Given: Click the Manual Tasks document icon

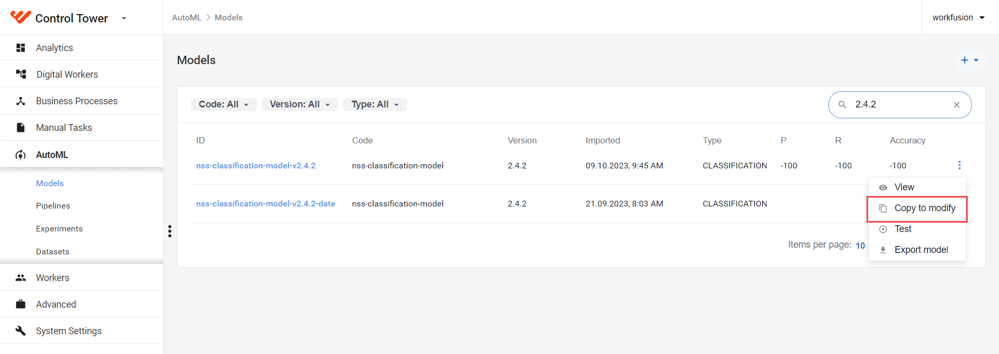Looking at the screenshot, I should tap(21, 127).
